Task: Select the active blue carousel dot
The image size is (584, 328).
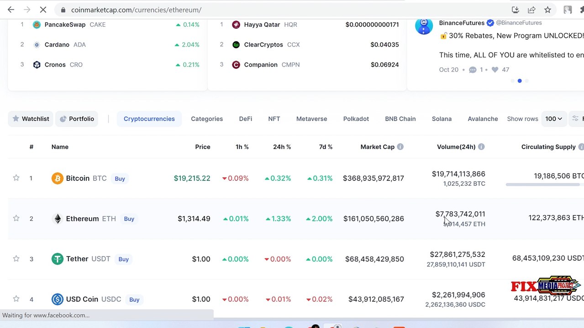Action: pos(519,81)
